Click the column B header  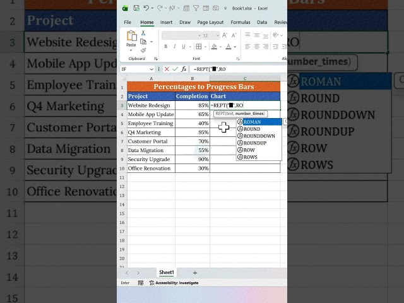(x=192, y=78)
